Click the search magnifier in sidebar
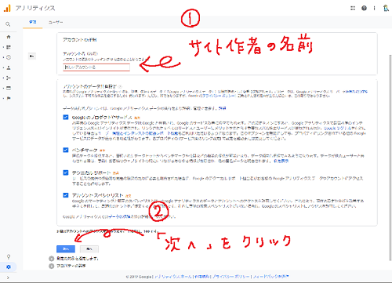The height and width of the screenshot is (283, 392). (8, 24)
